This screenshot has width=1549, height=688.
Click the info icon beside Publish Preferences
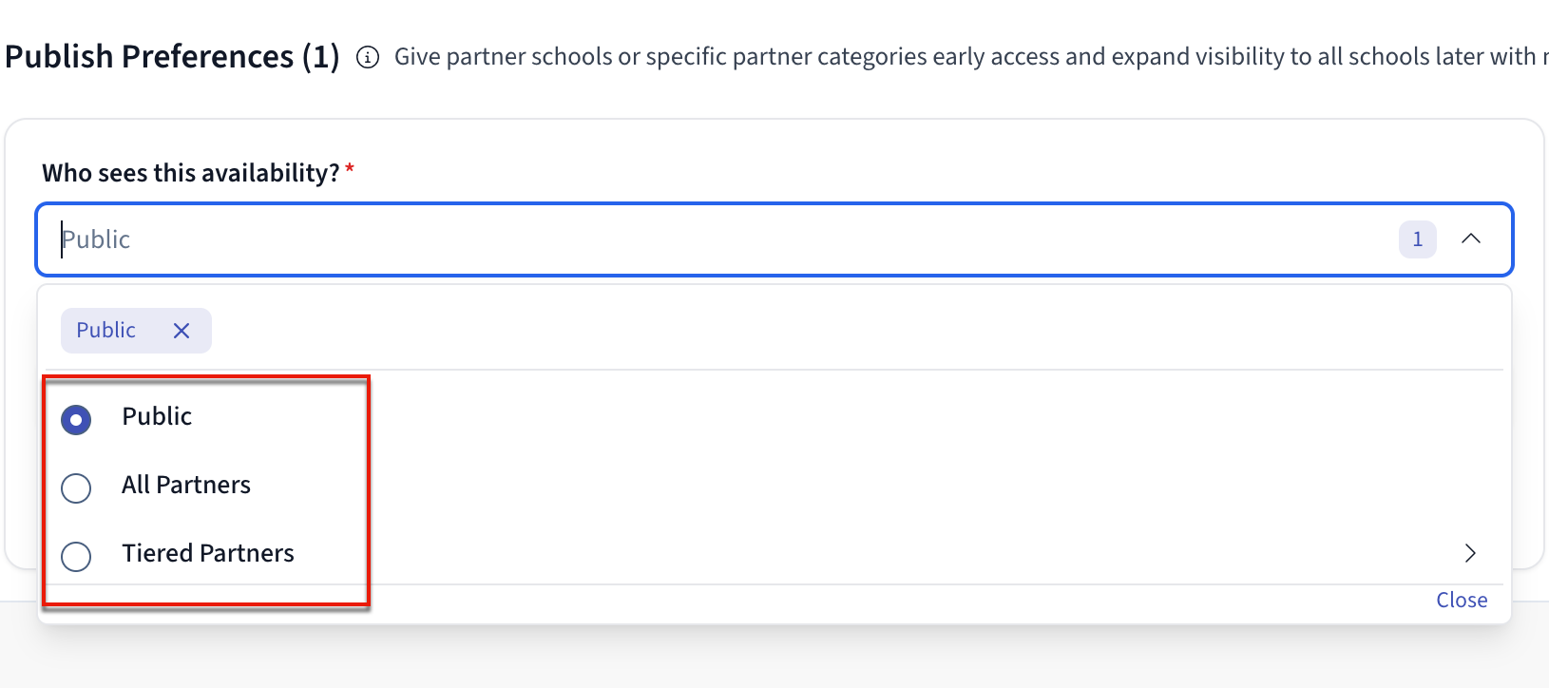click(x=367, y=58)
